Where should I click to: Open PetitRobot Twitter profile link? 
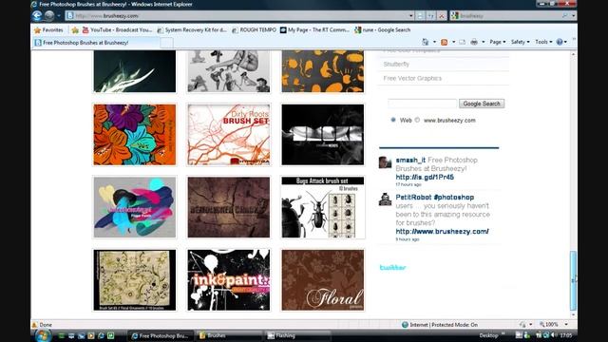click(x=413, y=197)
